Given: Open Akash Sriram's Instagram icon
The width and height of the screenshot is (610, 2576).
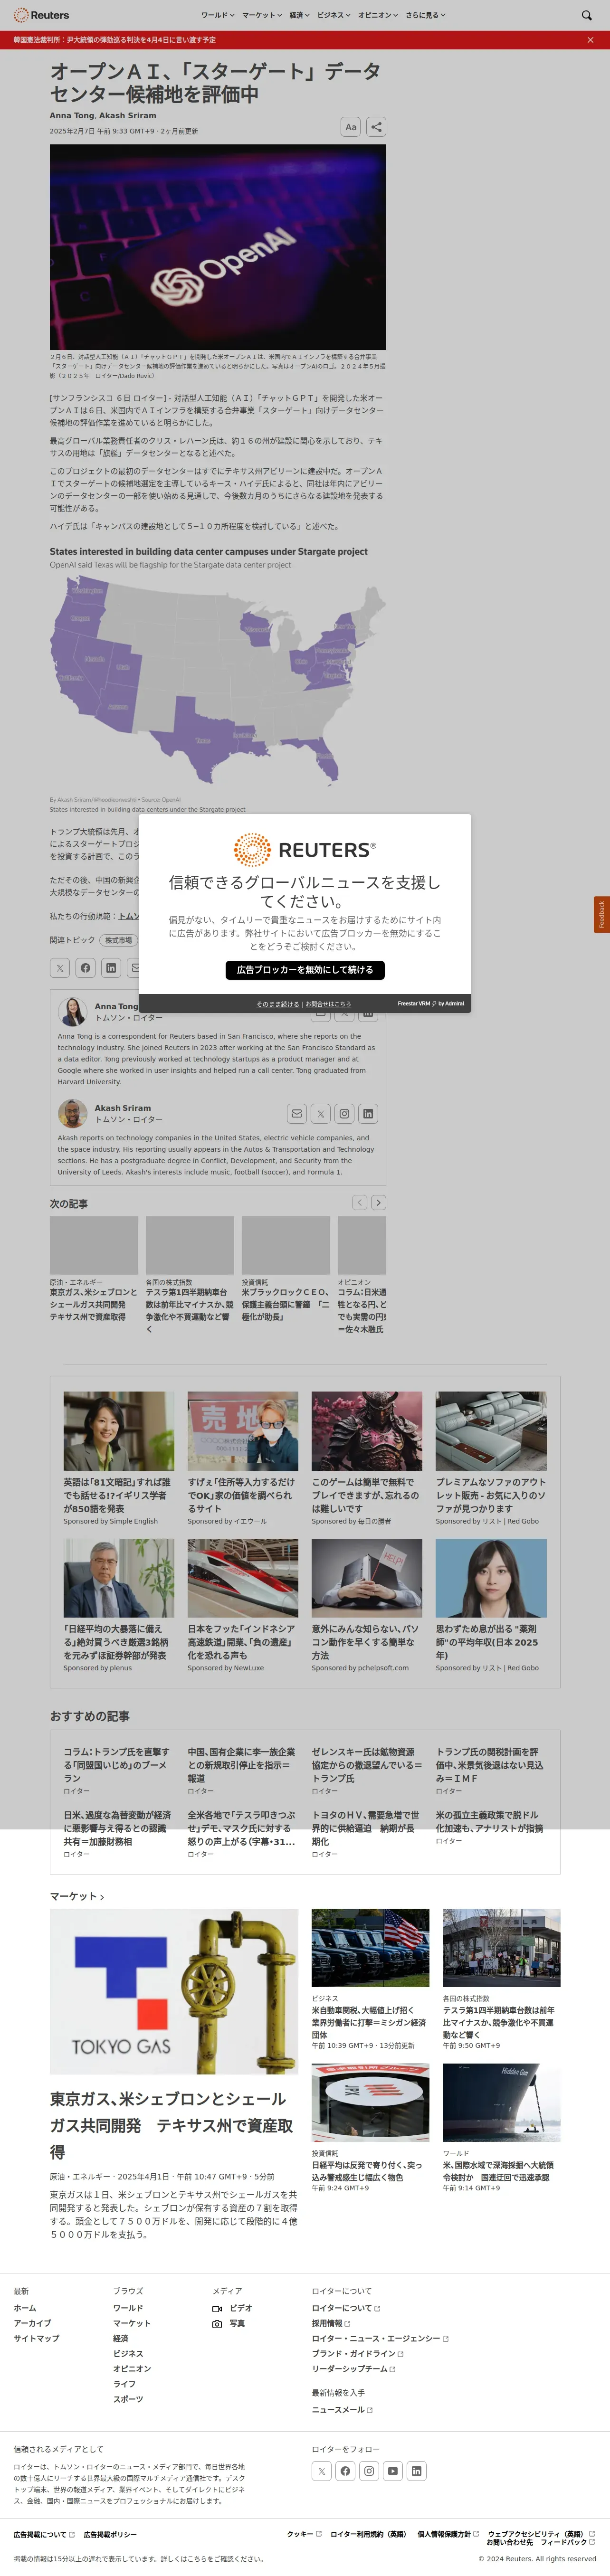Looking at the screenshot, I should (344, 1113).
